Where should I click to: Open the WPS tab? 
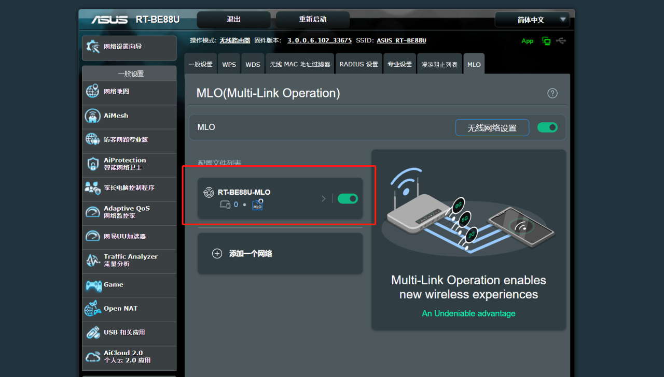pyautogui.click(x=229, y=64)
